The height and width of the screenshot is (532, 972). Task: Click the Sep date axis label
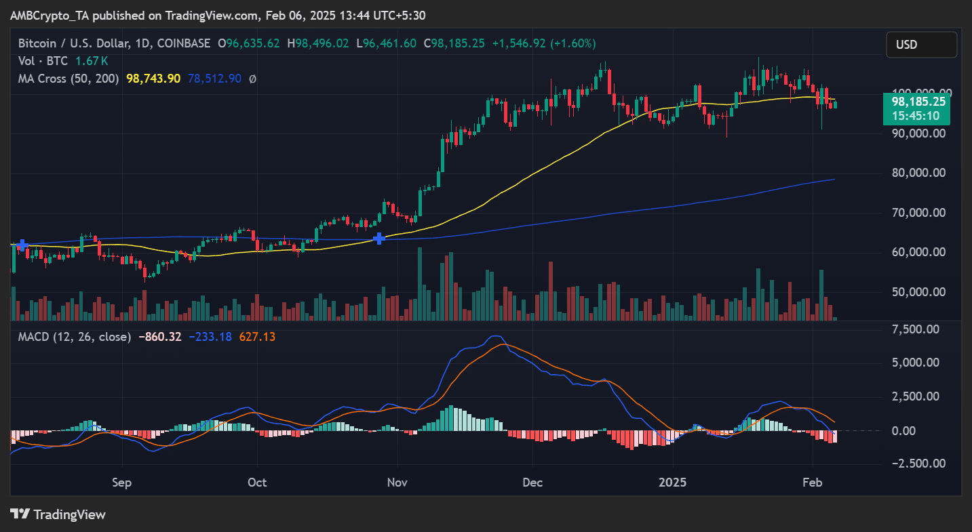point(121,483)
